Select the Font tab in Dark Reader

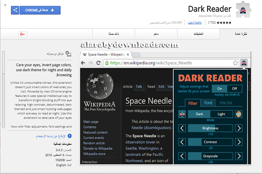coord(208,103)
